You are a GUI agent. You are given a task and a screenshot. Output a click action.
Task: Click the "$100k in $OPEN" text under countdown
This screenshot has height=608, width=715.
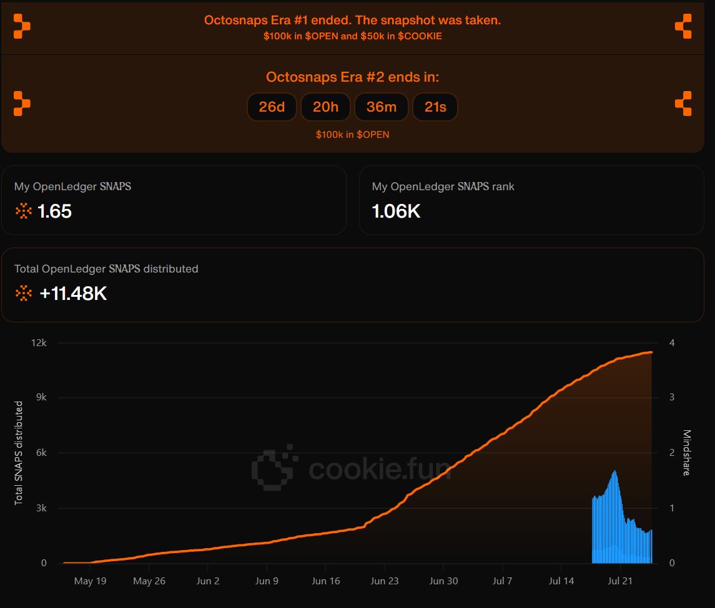pos(352,135)
